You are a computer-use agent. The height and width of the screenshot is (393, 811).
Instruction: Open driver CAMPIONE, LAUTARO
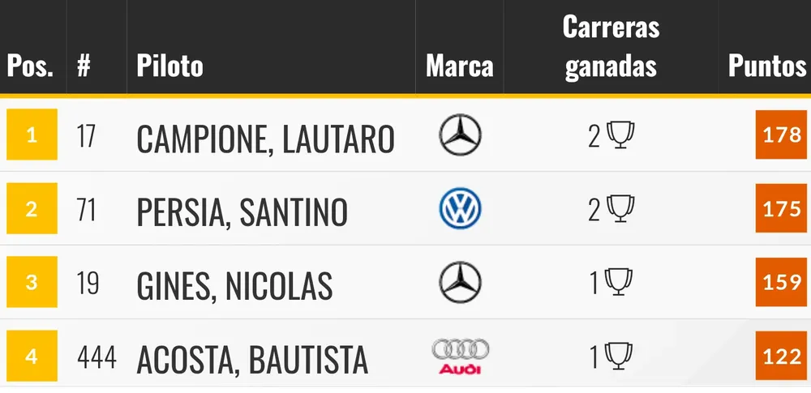click(x=265, y=139)
